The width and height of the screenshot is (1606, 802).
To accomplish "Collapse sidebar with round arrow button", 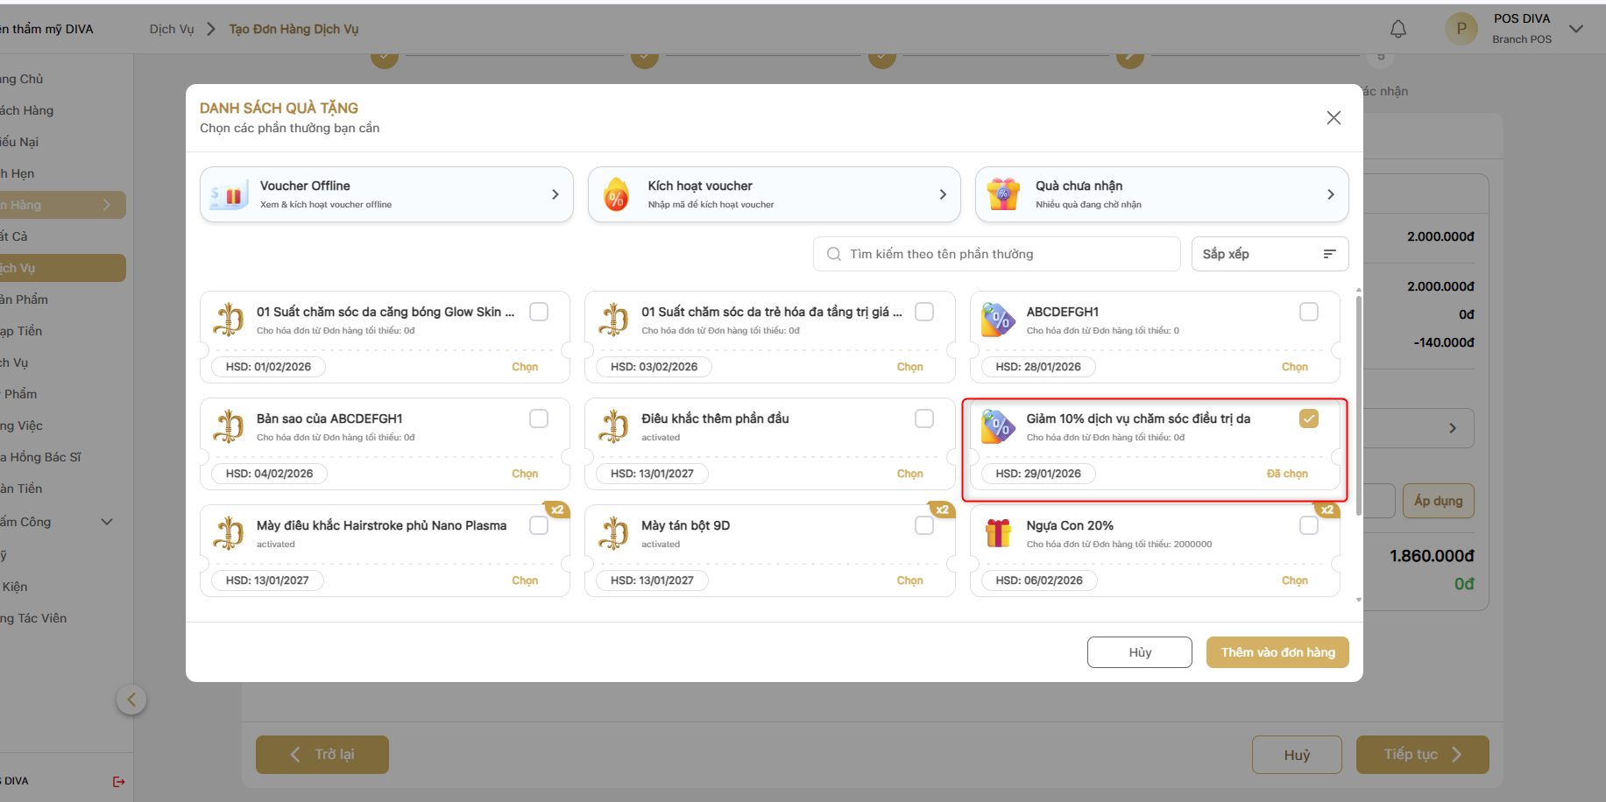I will [x=131, y=700].
